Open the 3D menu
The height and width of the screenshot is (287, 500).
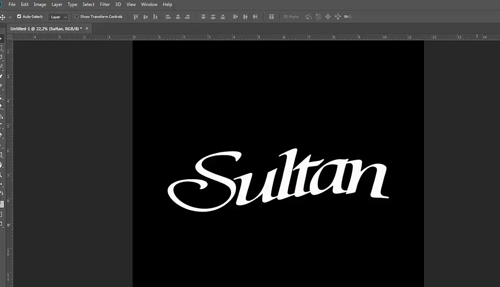click(118, 5)
